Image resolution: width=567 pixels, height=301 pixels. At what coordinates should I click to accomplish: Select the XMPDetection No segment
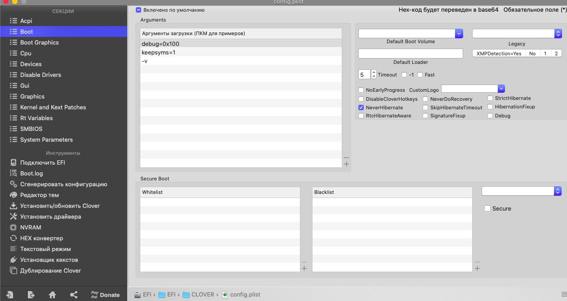(532, 53)
